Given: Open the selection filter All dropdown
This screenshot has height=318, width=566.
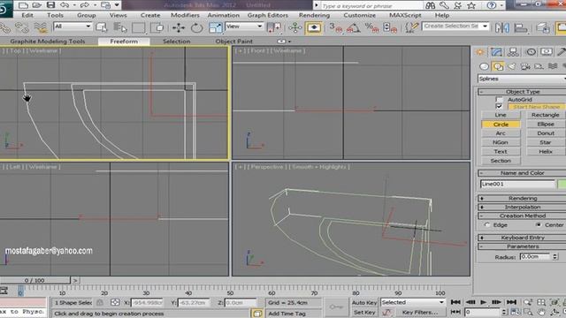Looking at the screenshot, I should pos(73,26).
